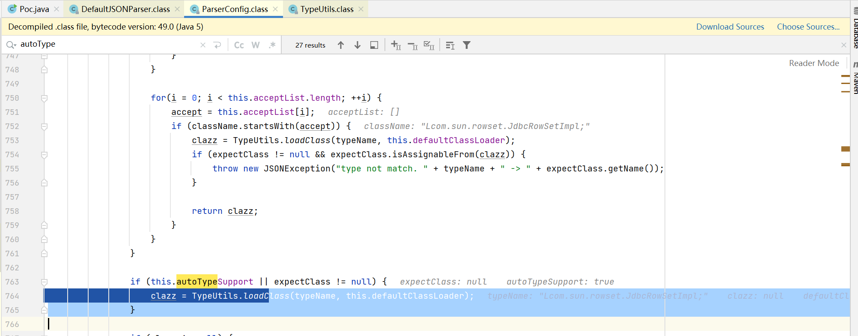This screenshot has width=858, height=336.
Task: Click Download Sources link
Action: 730,27
